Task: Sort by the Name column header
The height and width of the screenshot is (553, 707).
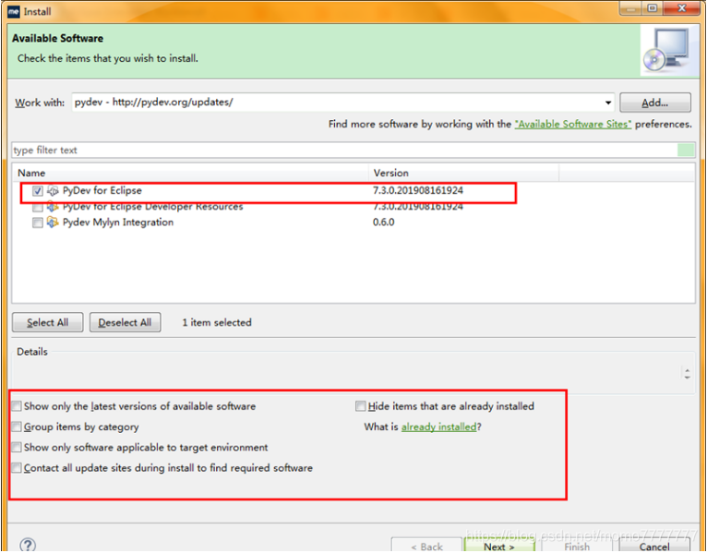Action: 190,174
